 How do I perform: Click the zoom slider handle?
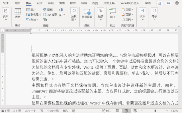tap(155, 111)
